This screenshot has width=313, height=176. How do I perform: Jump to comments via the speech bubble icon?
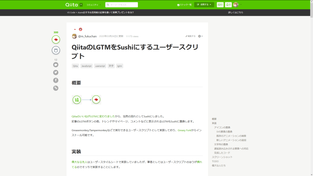click(x=56, y=65)
